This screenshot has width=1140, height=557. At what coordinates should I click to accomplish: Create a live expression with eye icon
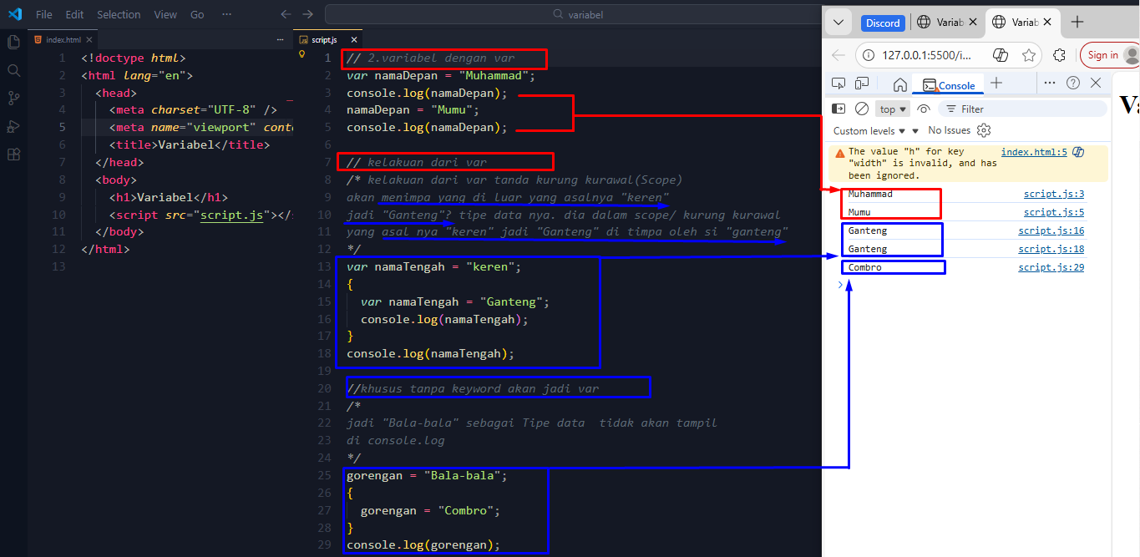pos(923,109)
